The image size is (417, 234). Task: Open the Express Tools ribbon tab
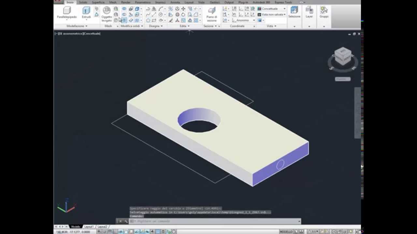click(283, 2)
